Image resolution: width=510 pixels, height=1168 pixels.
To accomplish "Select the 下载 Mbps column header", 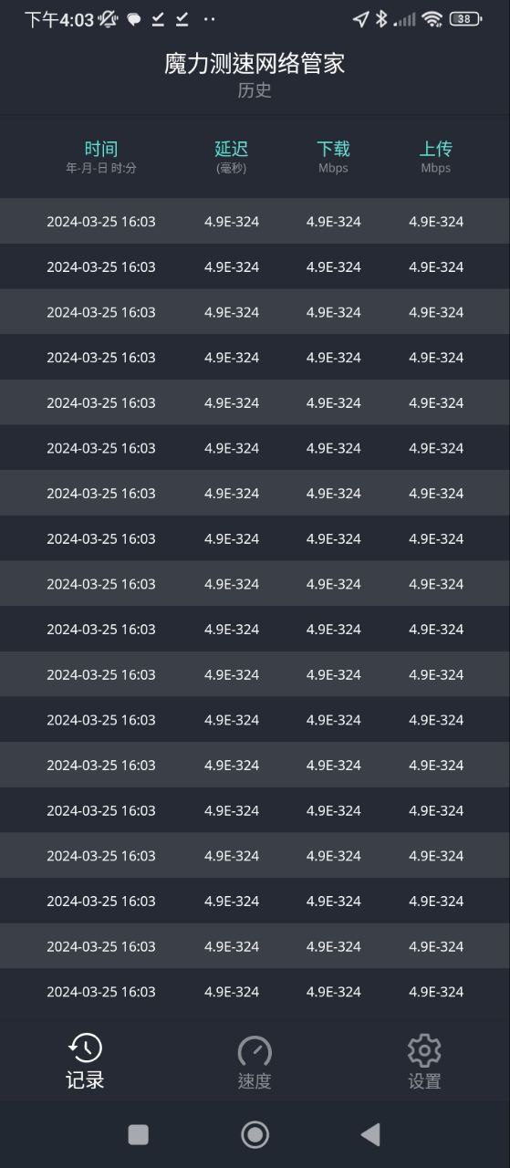I will (333, 156).
